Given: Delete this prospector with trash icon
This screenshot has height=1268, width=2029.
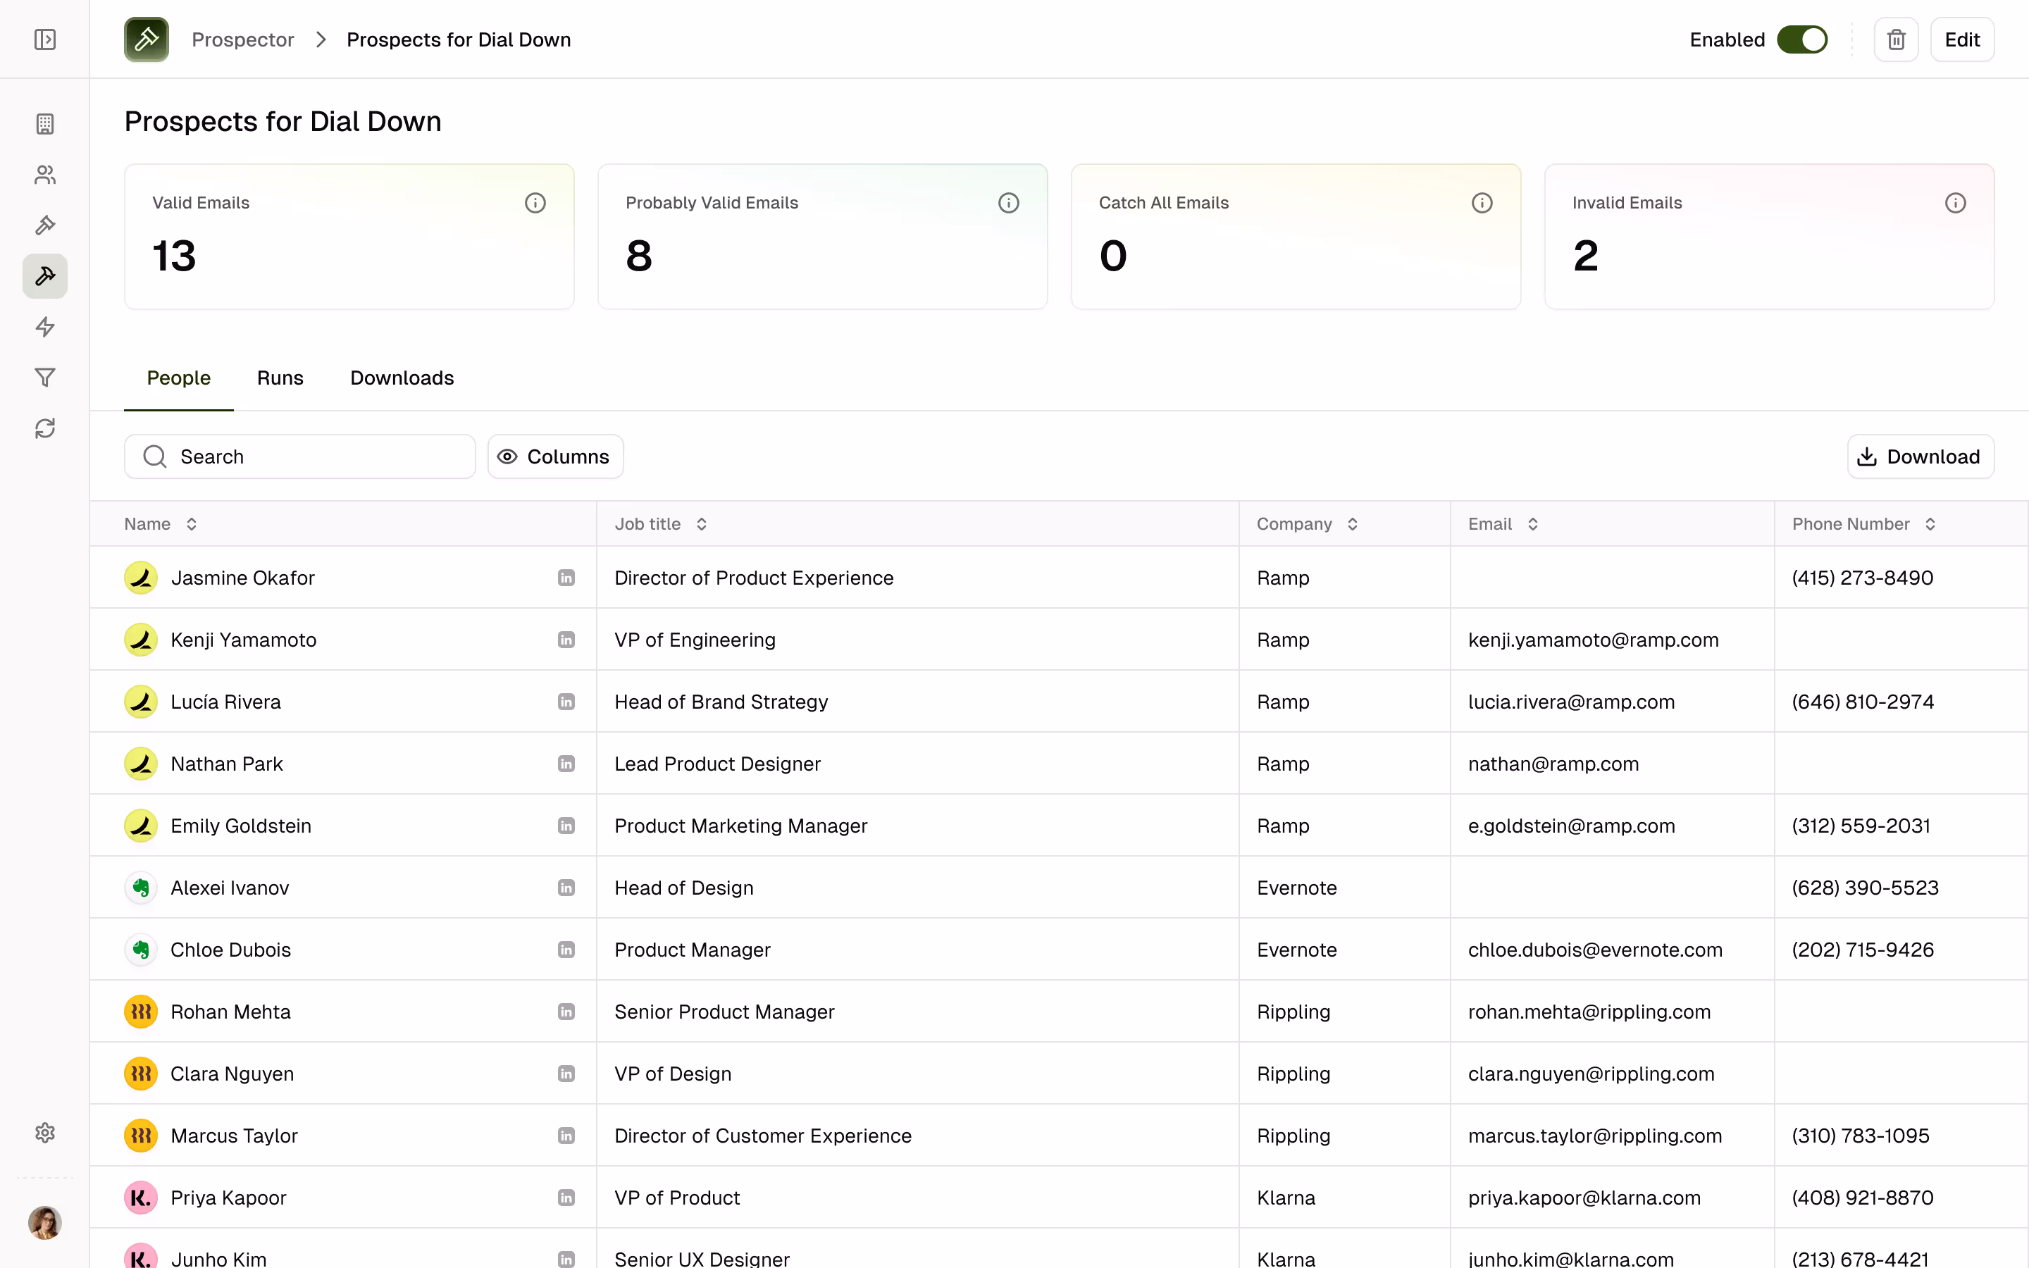Looking at the screenshot, I should [x=1897, y=39].
